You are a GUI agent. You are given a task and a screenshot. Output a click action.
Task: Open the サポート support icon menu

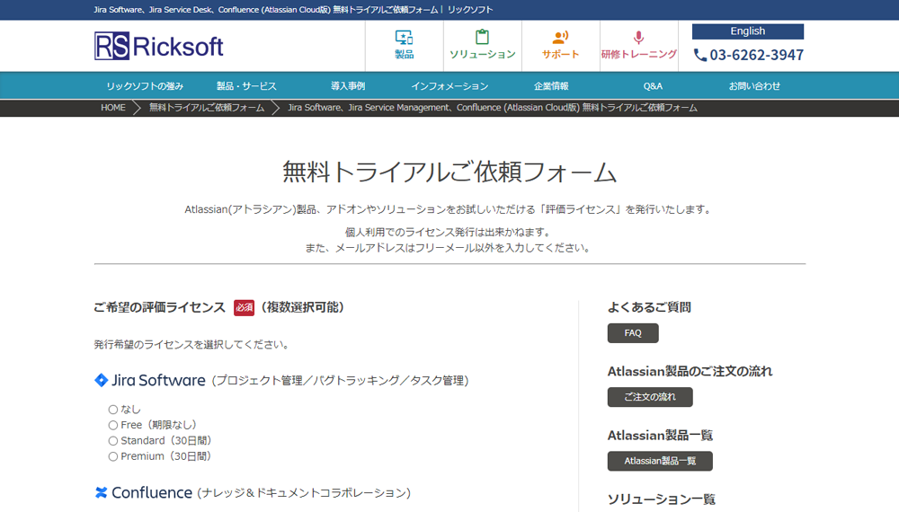(x=560, y=45)
